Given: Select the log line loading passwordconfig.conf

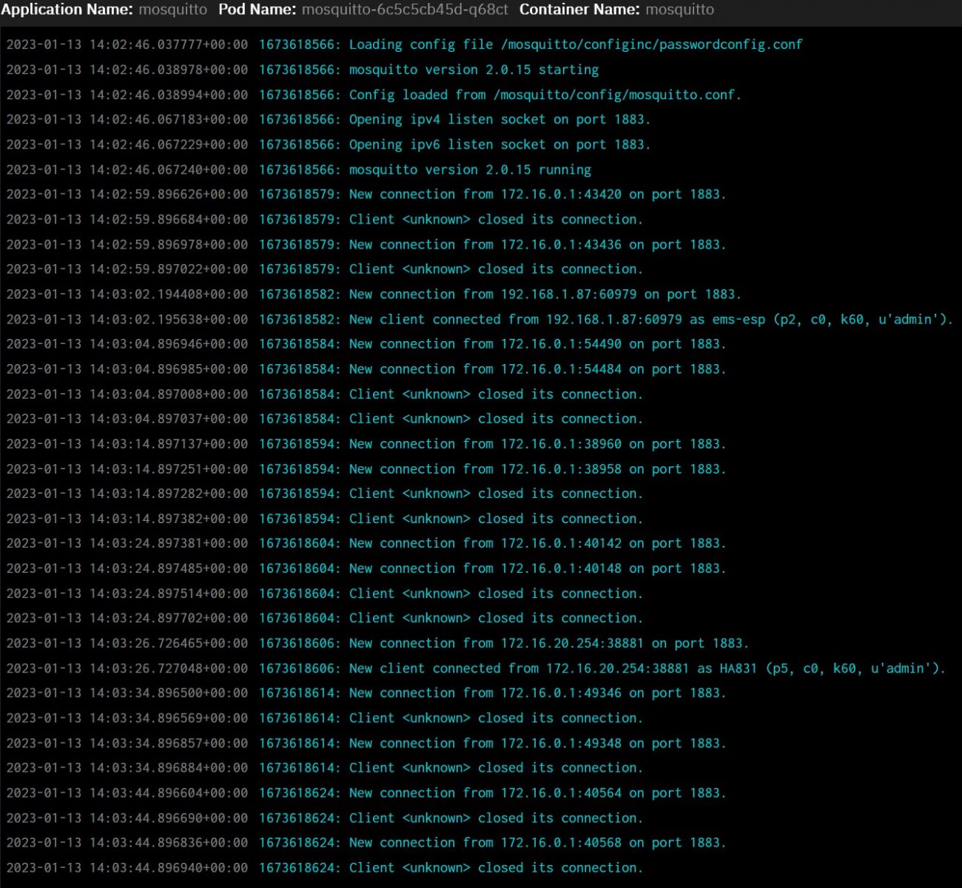Looking at the screenshot, I should click(x=404, y=44).
